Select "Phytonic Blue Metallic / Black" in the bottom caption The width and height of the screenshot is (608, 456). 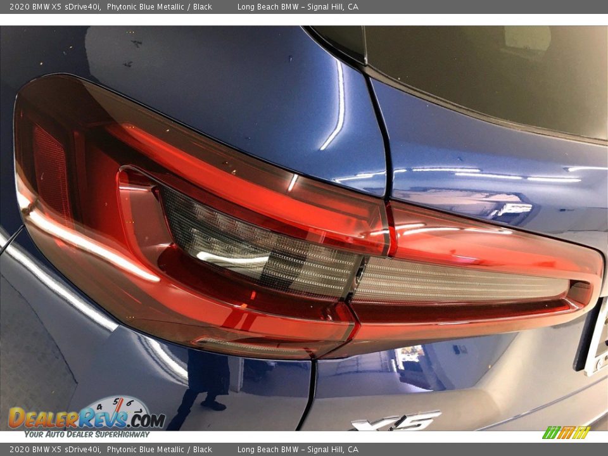pos(160,450)
